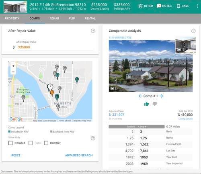201x174 pixels.
Task: Check the Flips checkbox
Action: point(31,143)
